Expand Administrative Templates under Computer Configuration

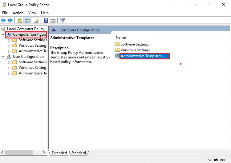(x=9, y=51)
